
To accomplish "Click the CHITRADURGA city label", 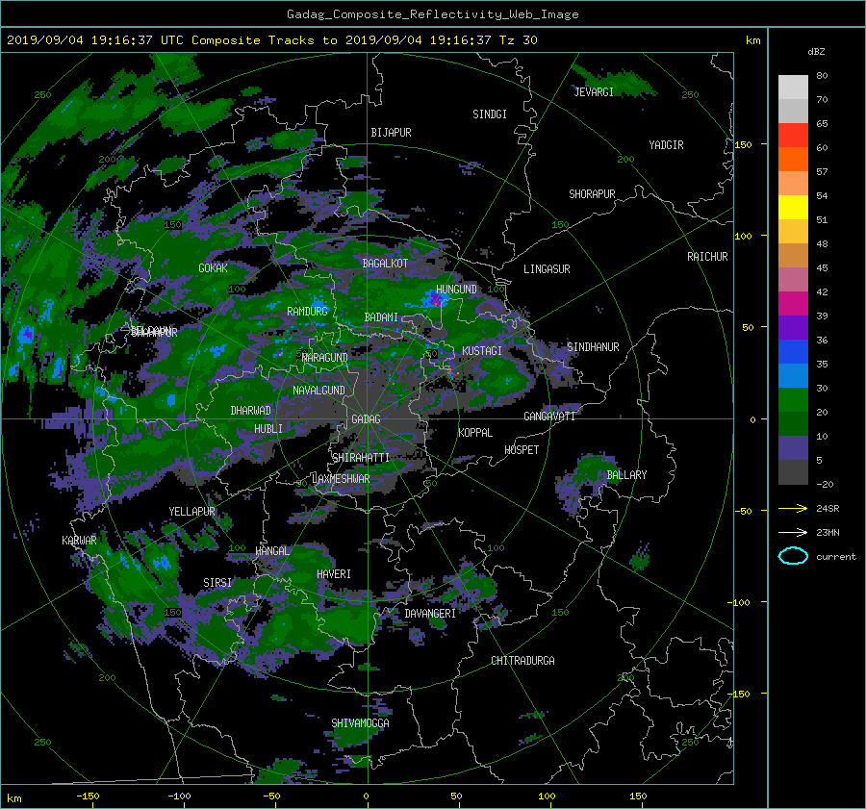I will [x=522, y=661].
